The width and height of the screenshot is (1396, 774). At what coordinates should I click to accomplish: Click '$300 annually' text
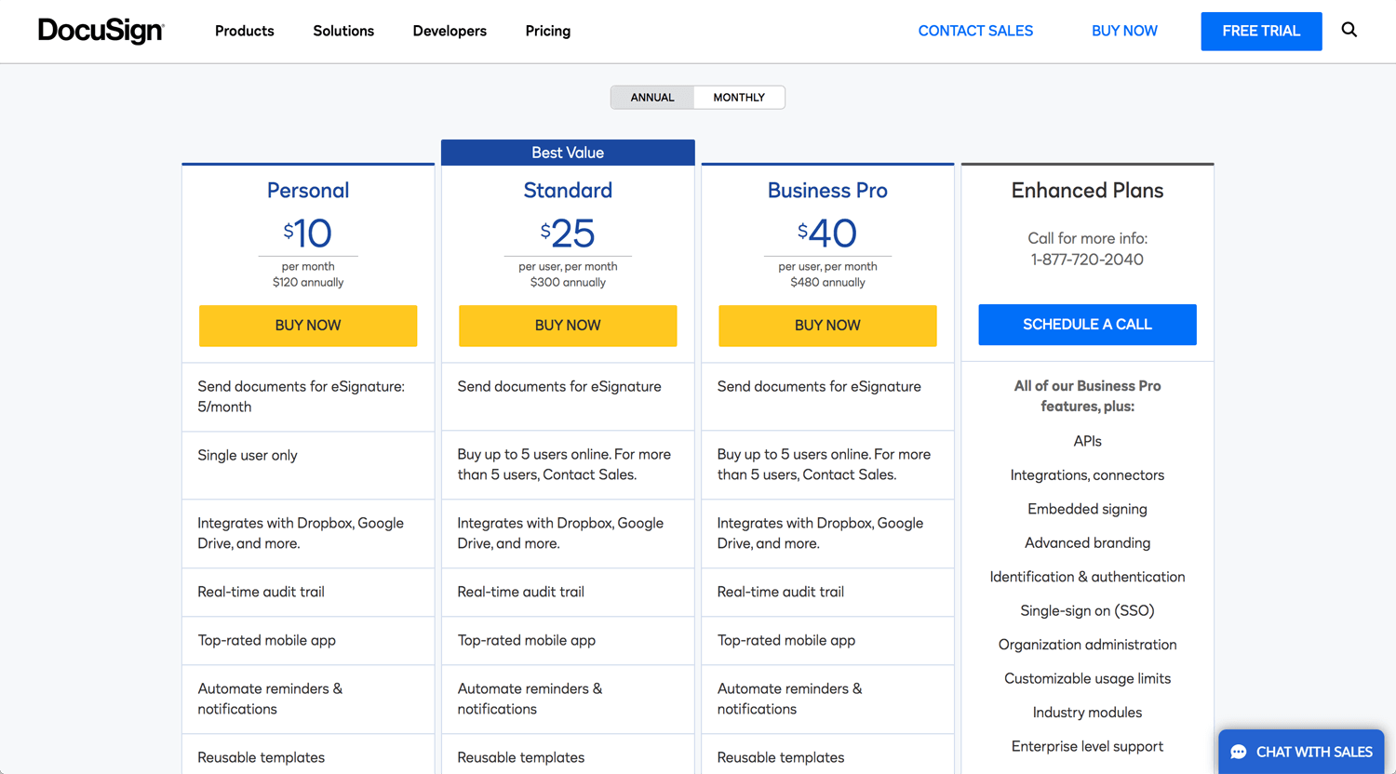coord(568,283)
